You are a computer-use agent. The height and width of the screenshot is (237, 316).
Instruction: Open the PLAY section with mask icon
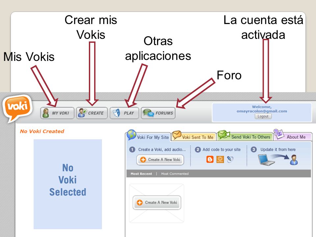pyautogui.click(x=124, y=113)
